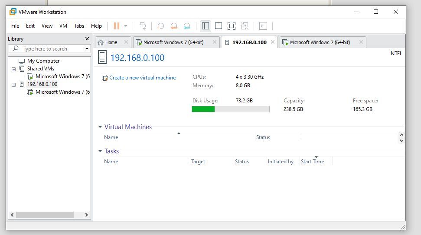Viewport: 421px width, 235px height.
Task: Close the Home tab
Action: tap(126, 42)
